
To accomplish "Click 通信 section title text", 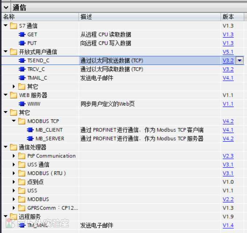I will coord(19,8).
